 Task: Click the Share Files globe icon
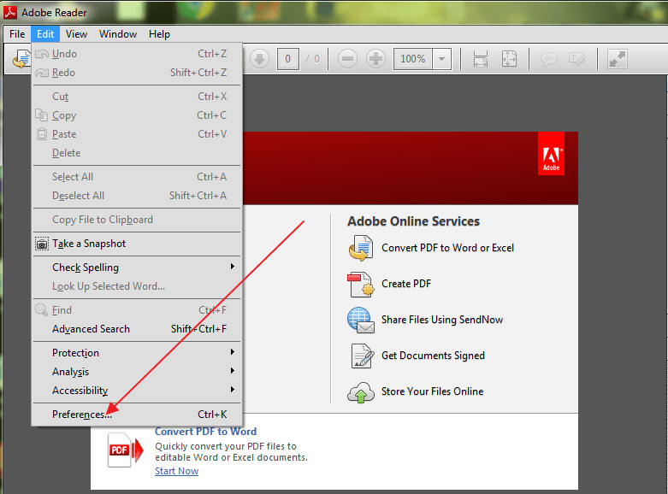click(x=361, y=320)
